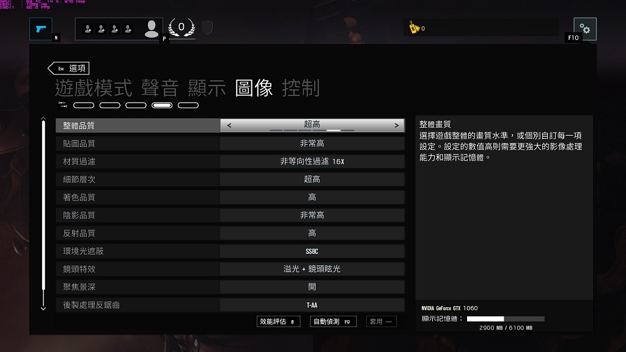Click the options slider icon below tabs
Viewport: 626px width, 352px height.
tap(63, 105)
